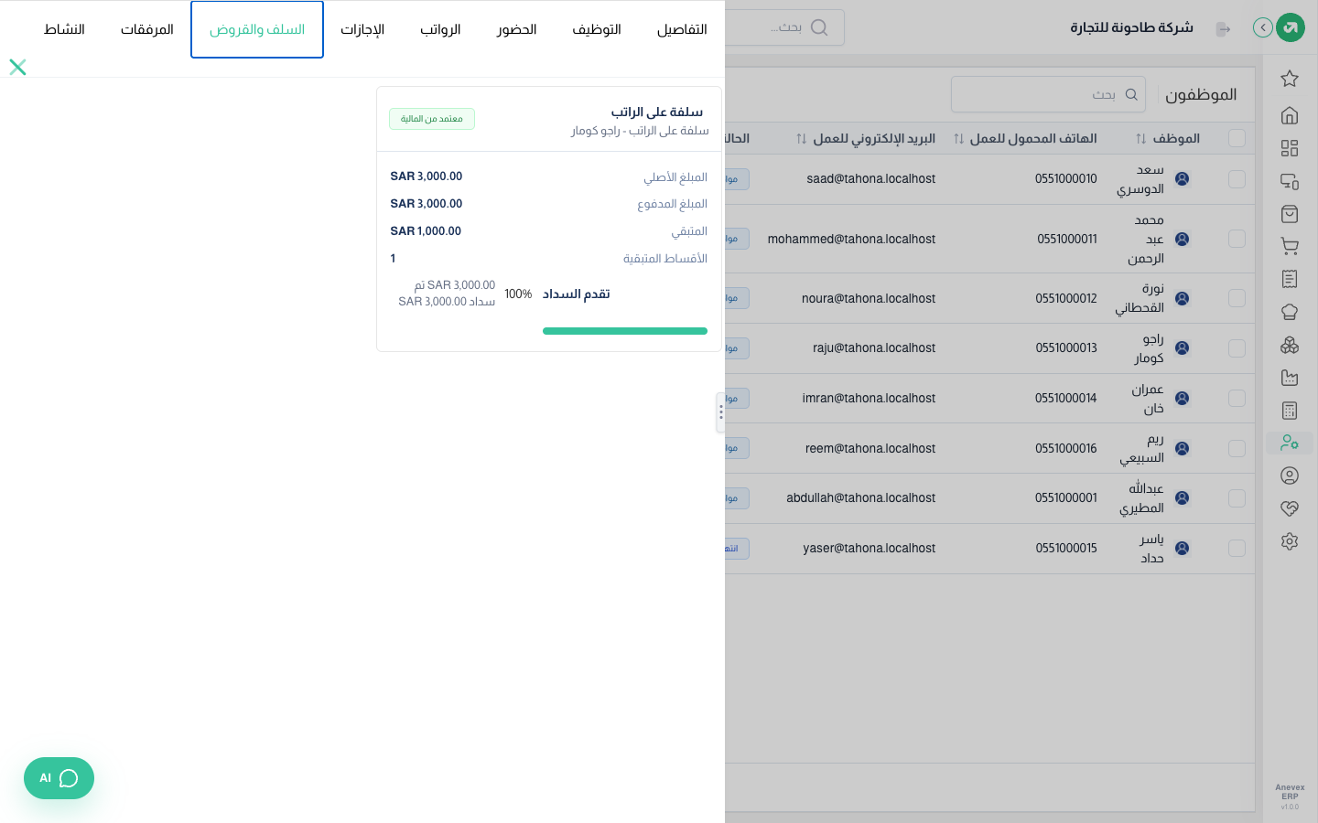
Task: Click the global search box in header
Action: [785, 27]
